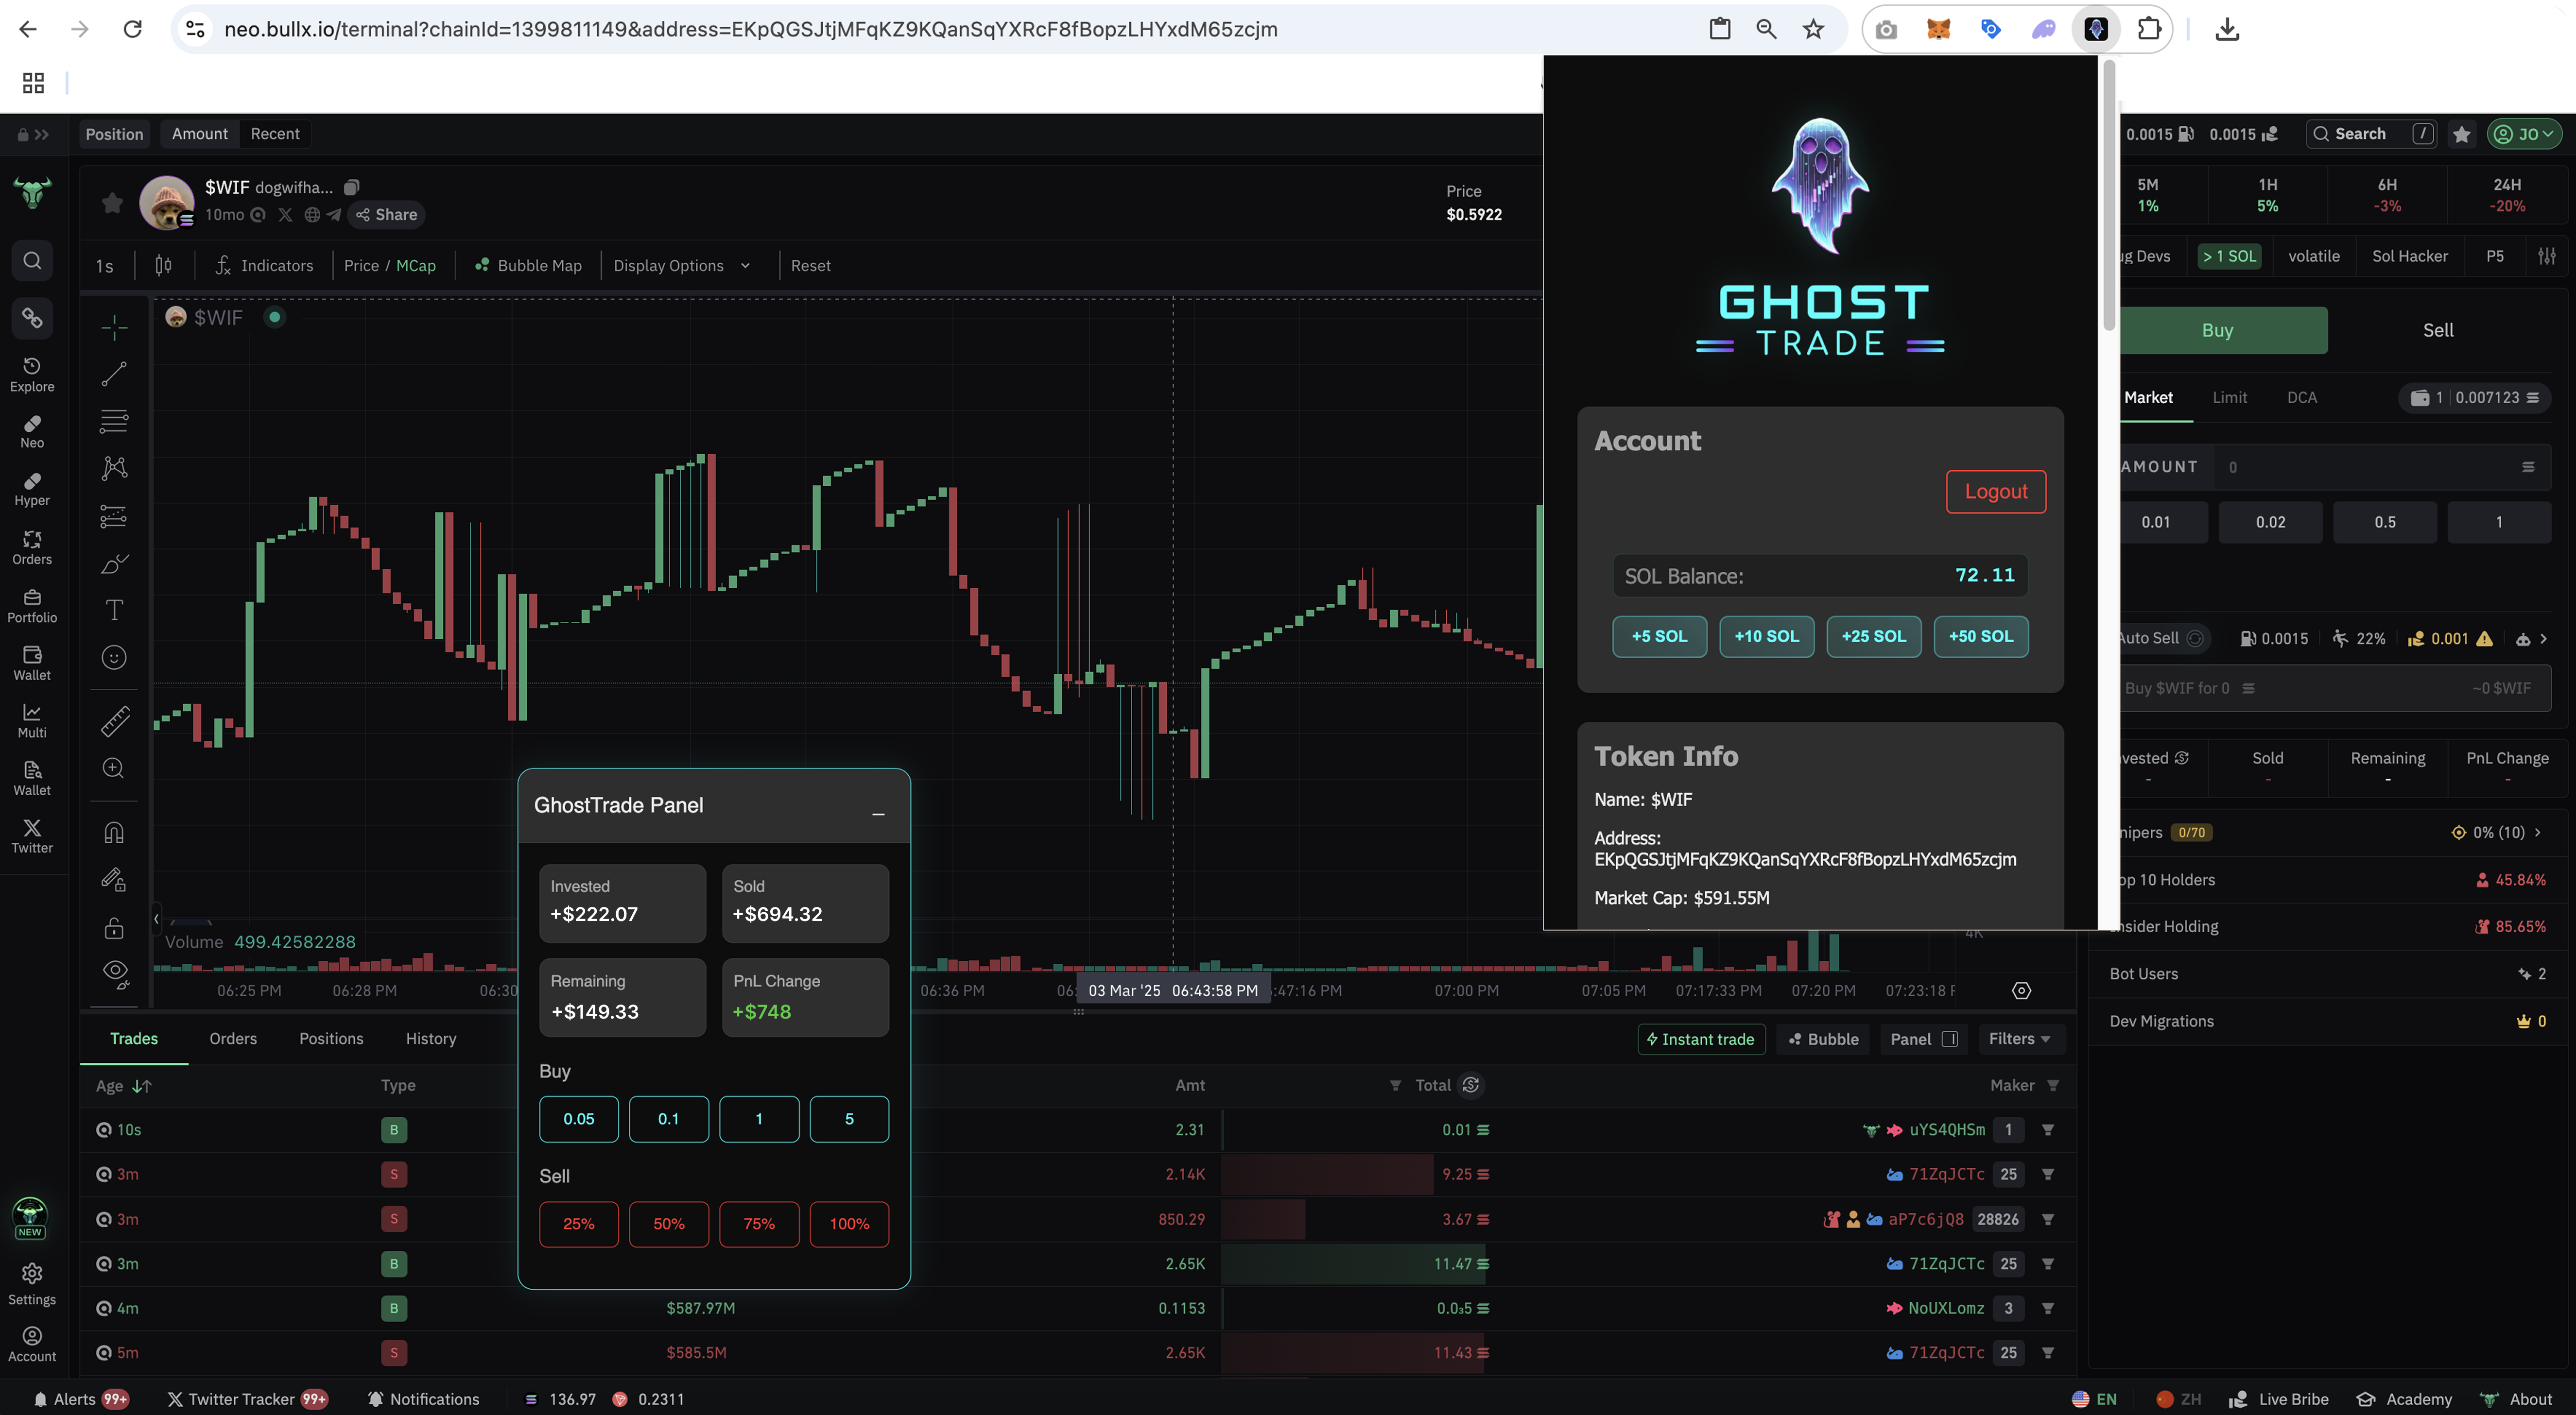The width and height of the screenshot is (2576, 1415).
Task: Click the Search field in top bar
Action: 2370,134
